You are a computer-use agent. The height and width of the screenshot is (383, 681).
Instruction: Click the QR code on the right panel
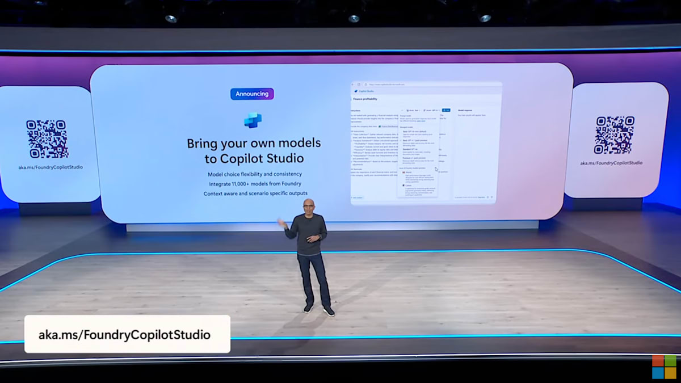click(x=614, y=135)
